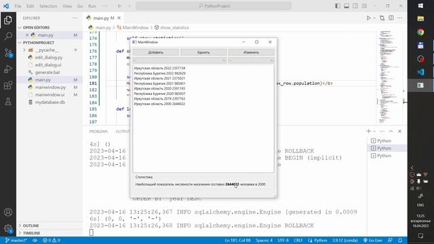Toggle secondary side bar layout icon
434x244 pixels.
355,6
